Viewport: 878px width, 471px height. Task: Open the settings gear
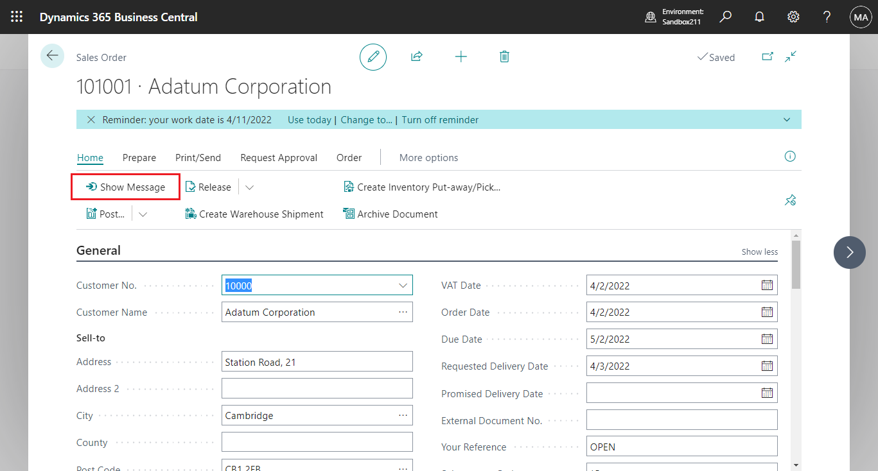(x=793, y=17)
